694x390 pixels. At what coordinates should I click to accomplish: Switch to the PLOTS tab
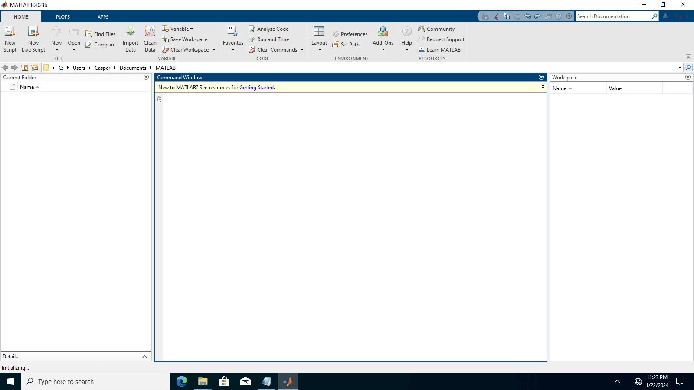click(63, 17)
